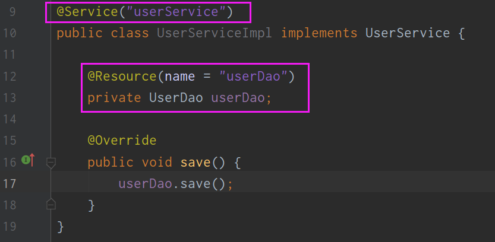Click the @Override annotation
Screen dimensions: 495x242
[122, 141]
